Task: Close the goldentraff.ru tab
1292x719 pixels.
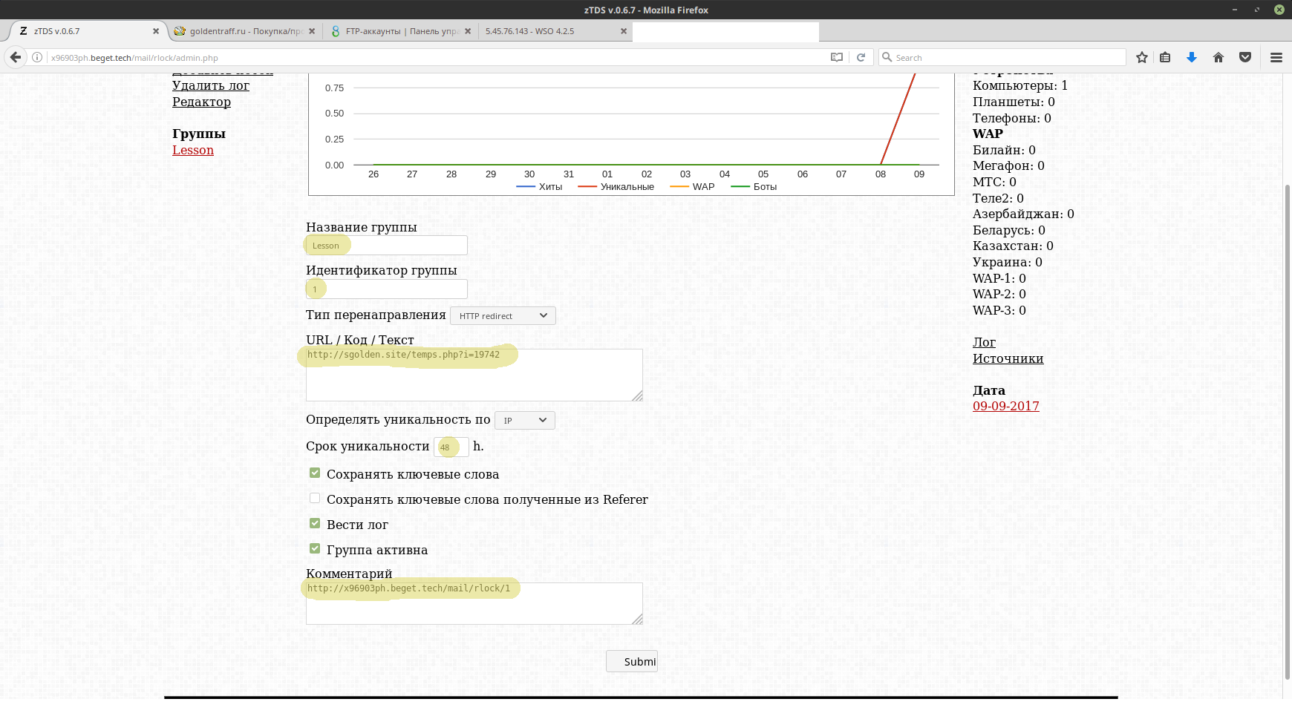Action: 312,31
